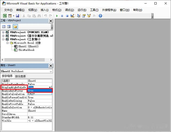Click the Toolbox toolbar icon
The height and width of the screenshot is (132, 171).
[94, 16]
